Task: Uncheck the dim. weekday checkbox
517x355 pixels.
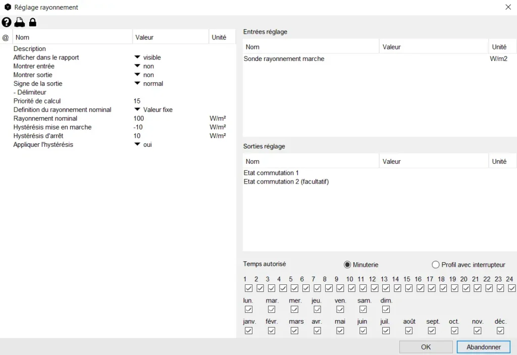Action: [x=386, y=309]
